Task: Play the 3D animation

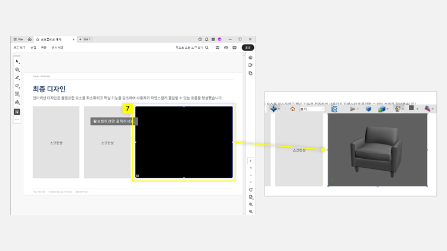Action: point(352,109)
